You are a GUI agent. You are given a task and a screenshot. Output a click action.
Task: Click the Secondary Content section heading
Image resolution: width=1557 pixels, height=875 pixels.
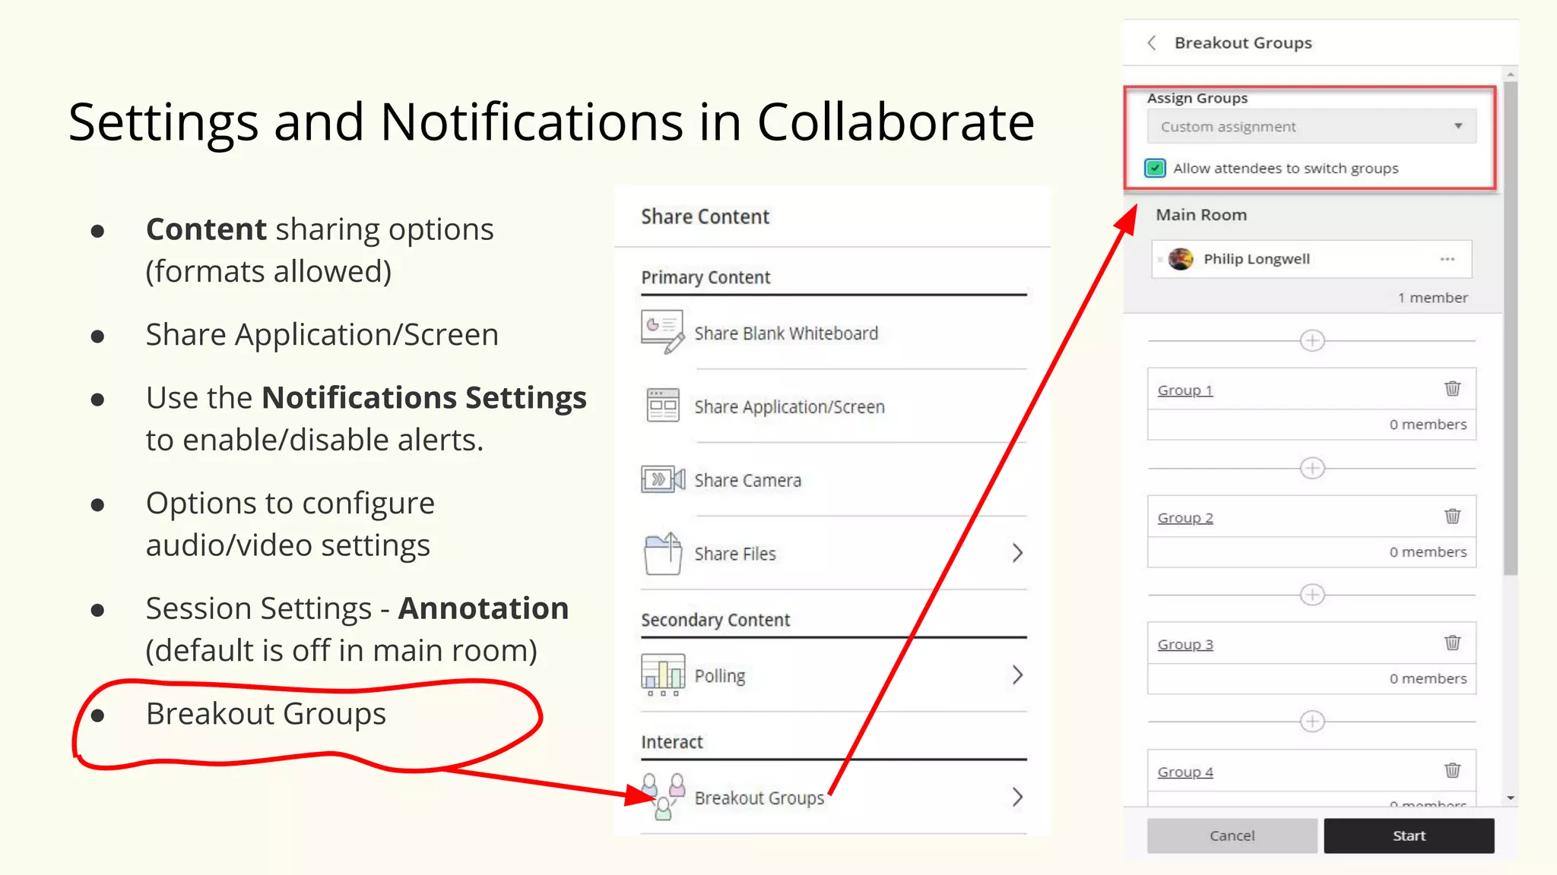pos(715,620)
